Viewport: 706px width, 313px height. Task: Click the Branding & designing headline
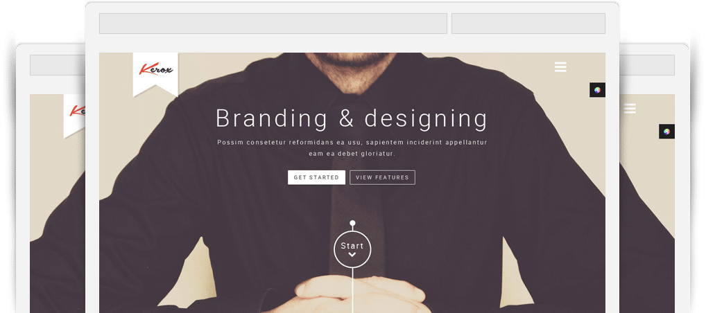352,118
